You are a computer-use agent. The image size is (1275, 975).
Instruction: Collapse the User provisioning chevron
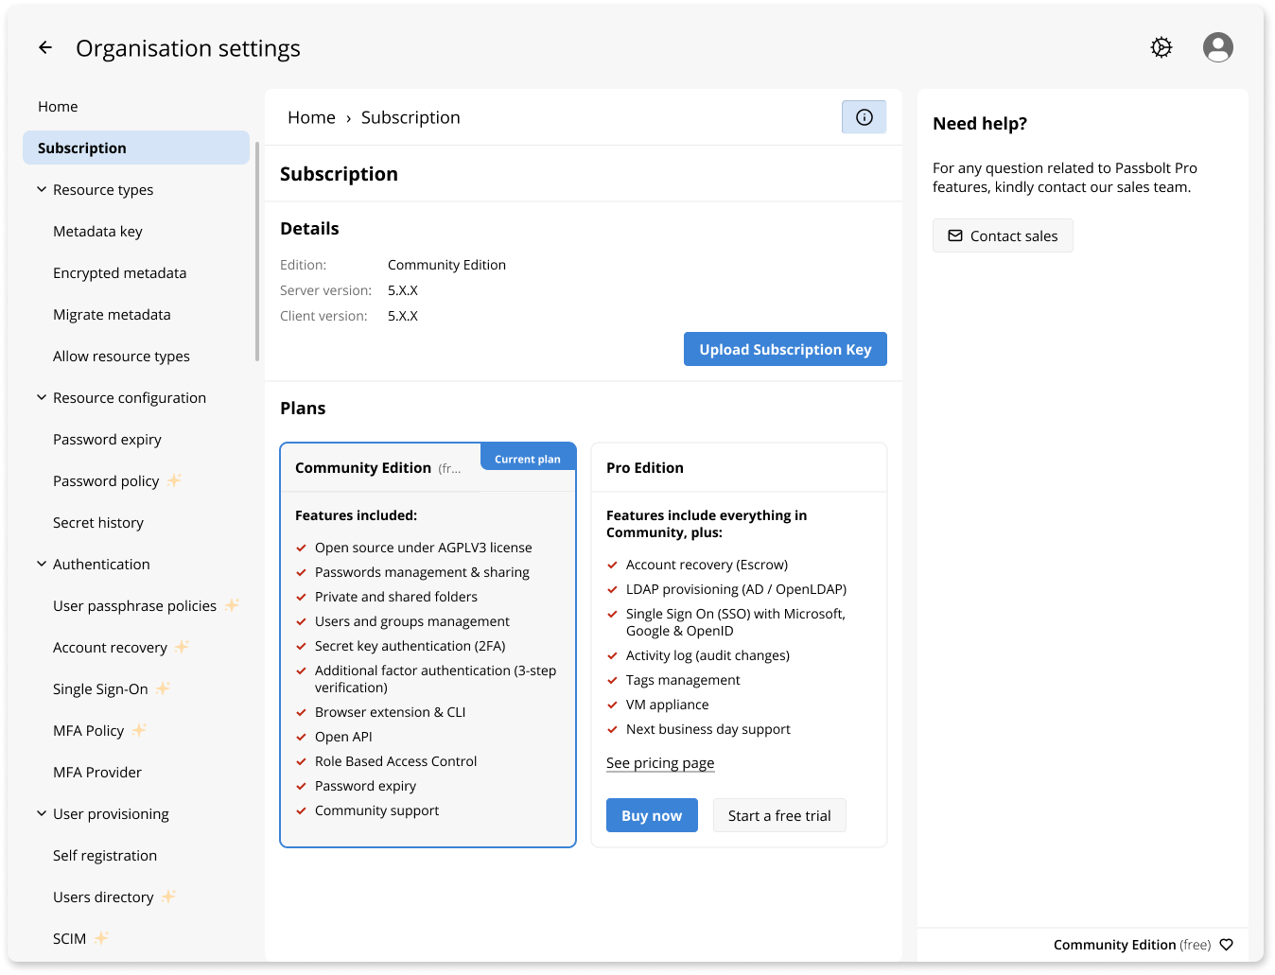pos(42,813)
